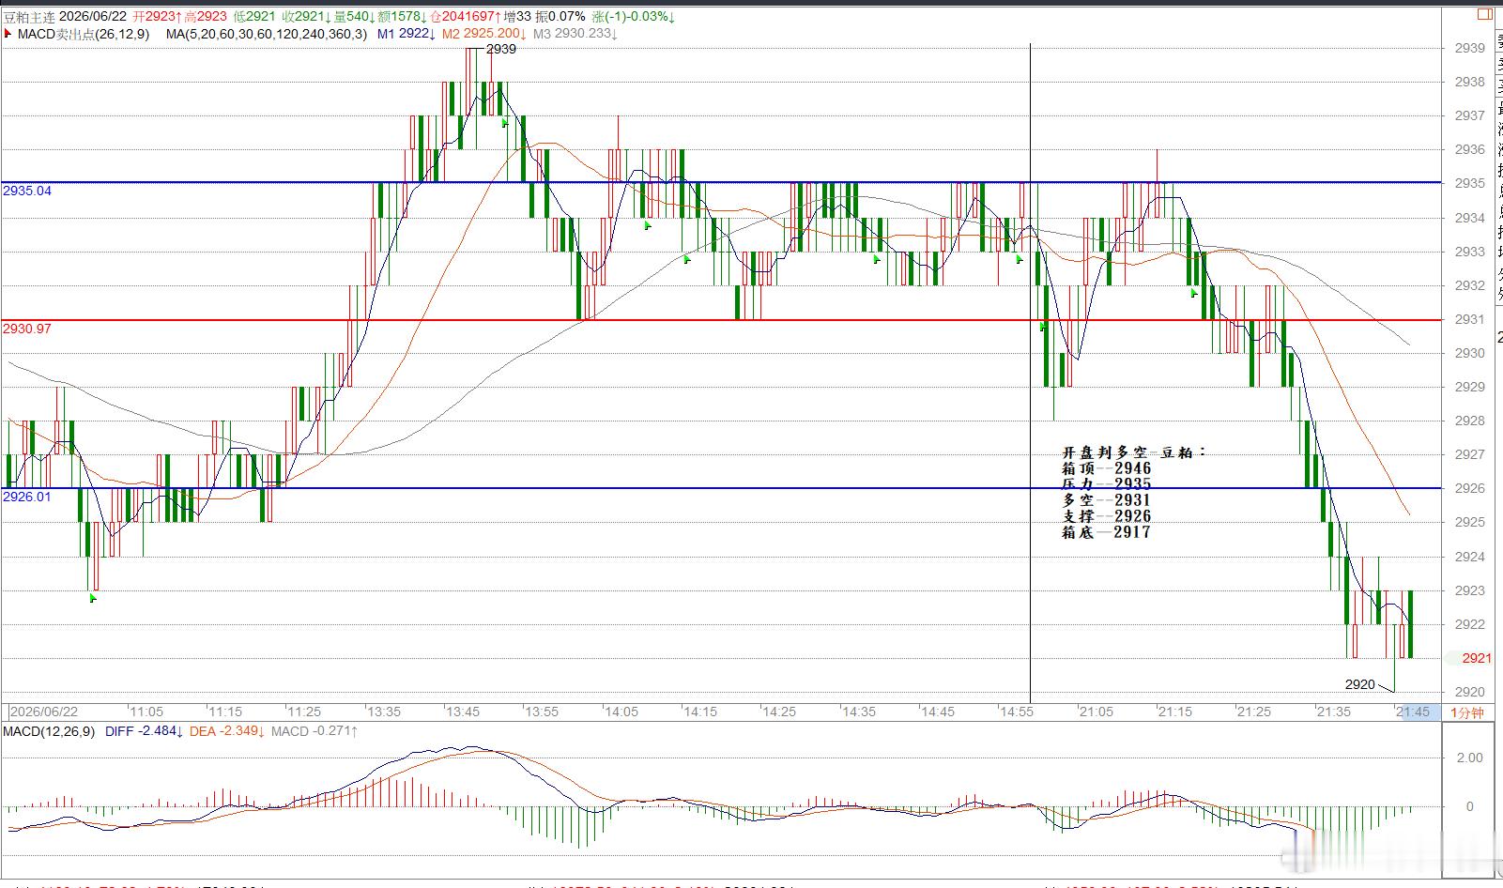Viewport: 1503px width, 888px height.
Task: Click the highlighted 2921 current price tag
Action: pos(1476,658)
